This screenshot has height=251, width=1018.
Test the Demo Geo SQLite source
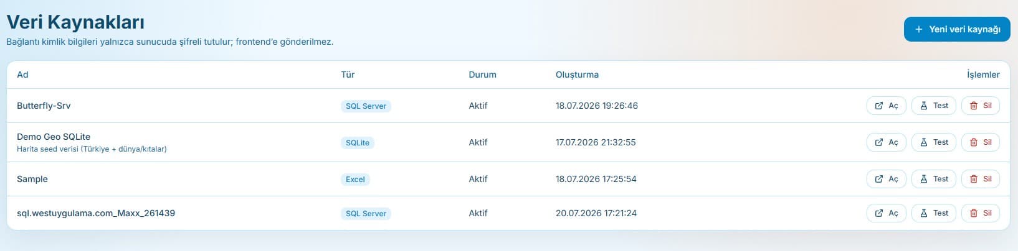pos(933,142)
